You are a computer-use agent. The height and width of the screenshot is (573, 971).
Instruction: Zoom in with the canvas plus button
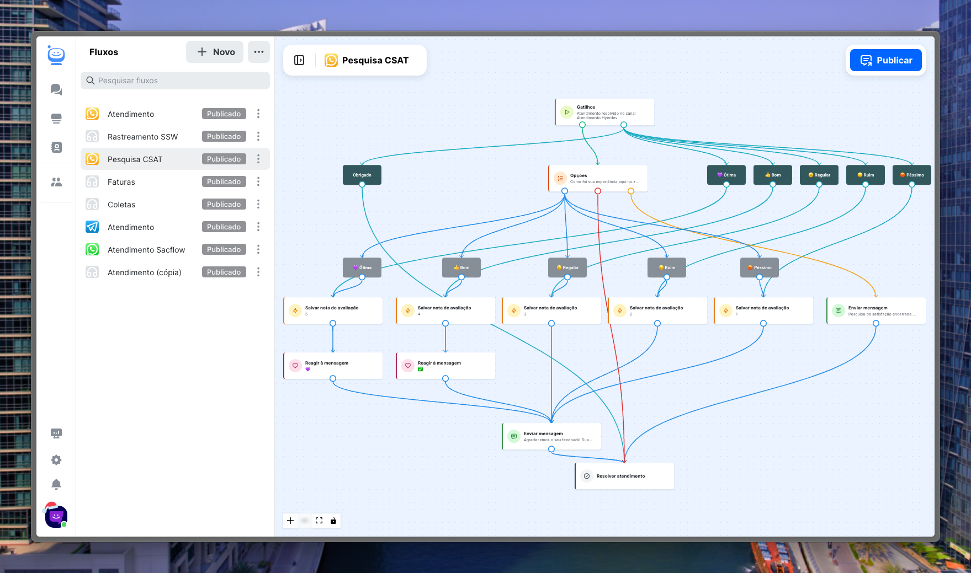pos(290,521)
